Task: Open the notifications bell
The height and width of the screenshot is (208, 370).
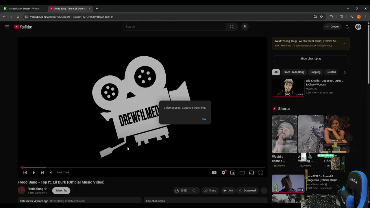Action: (x=347, y=27)
